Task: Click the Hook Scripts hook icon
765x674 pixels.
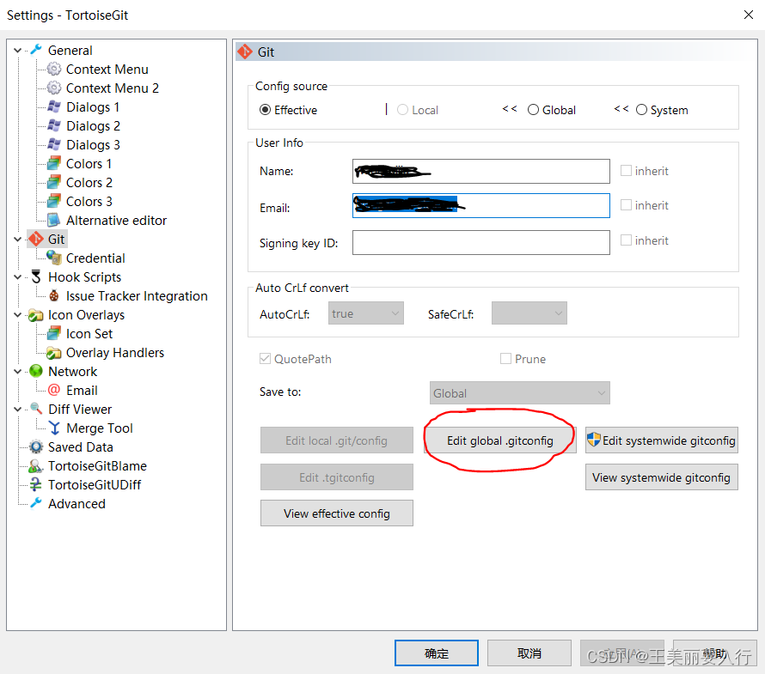Action: [36, 276]
